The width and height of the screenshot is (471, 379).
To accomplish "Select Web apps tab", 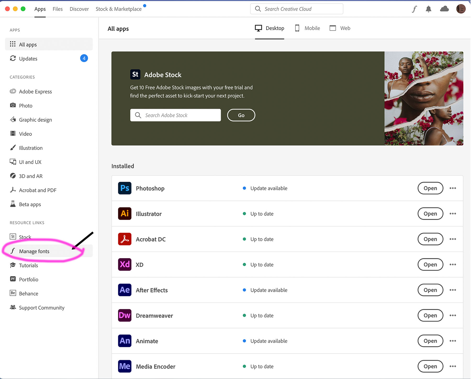I will (340, 28).
